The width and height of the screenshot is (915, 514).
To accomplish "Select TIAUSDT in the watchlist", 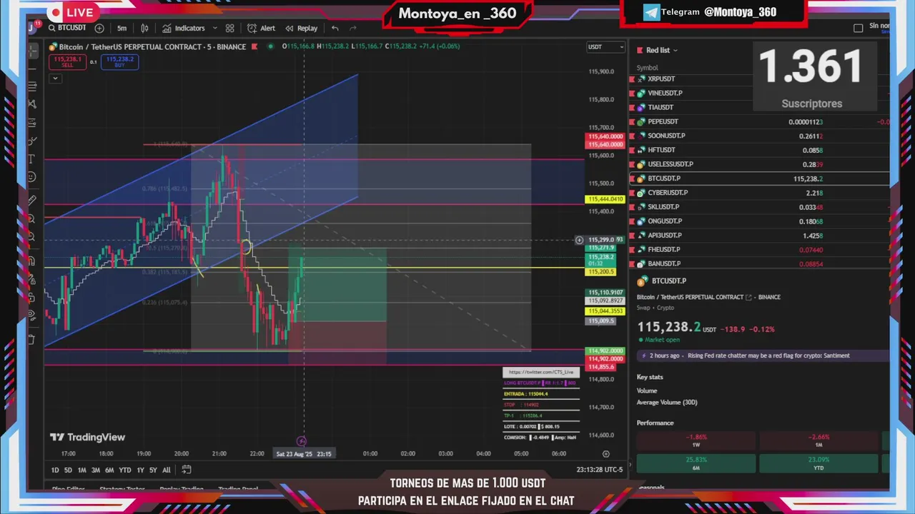I will (x=760, y=107).
